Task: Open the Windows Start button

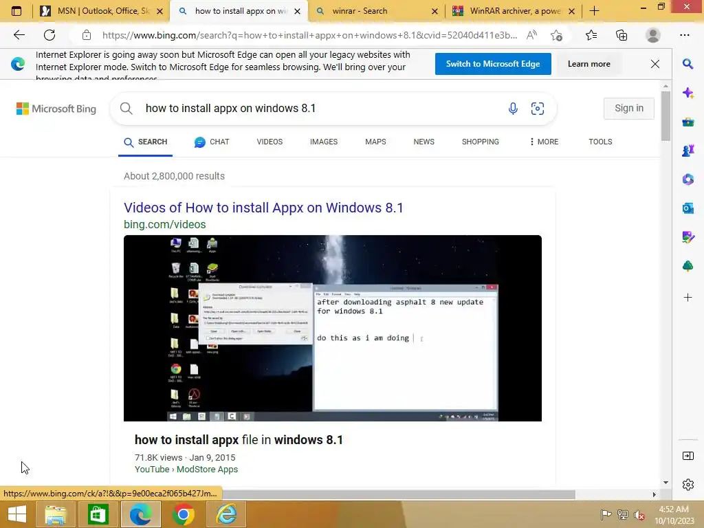Action: 17,514
